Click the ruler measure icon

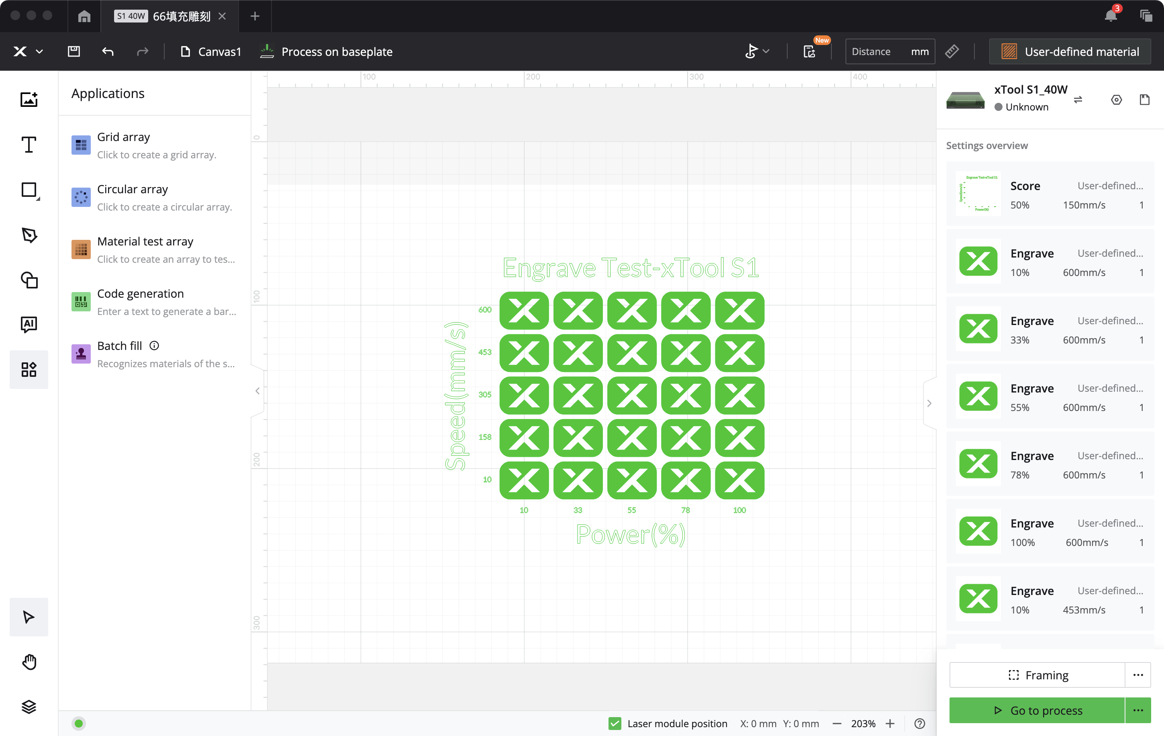[x=952, y=51]
